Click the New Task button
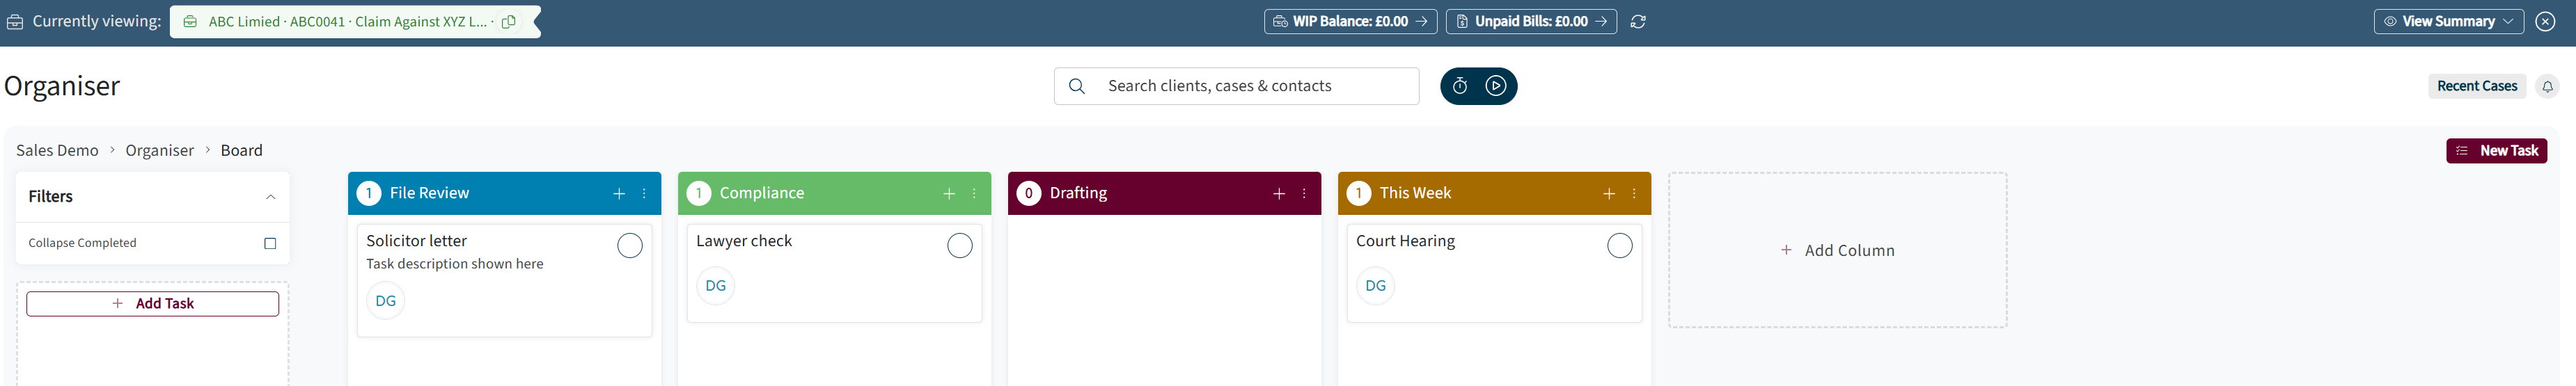The width and height of the screenshot is (2576, 386). (x=2497, y=150)
